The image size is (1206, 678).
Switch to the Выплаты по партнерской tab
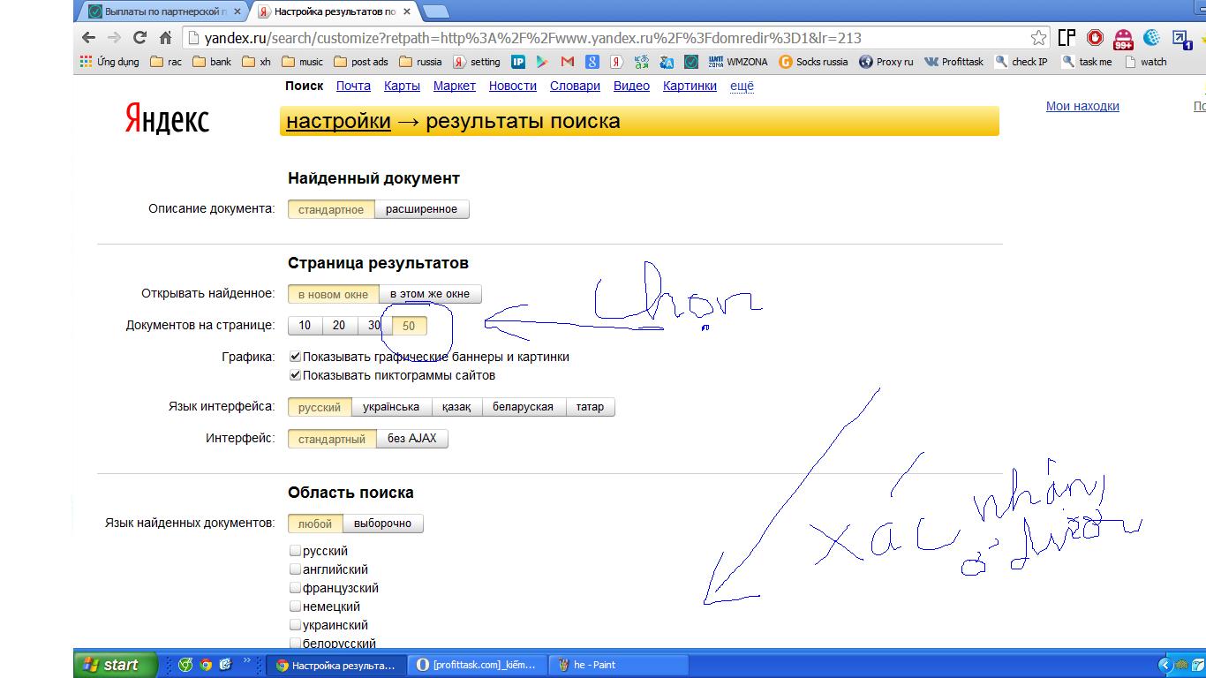pyautogui.click(x=164, y=11)
